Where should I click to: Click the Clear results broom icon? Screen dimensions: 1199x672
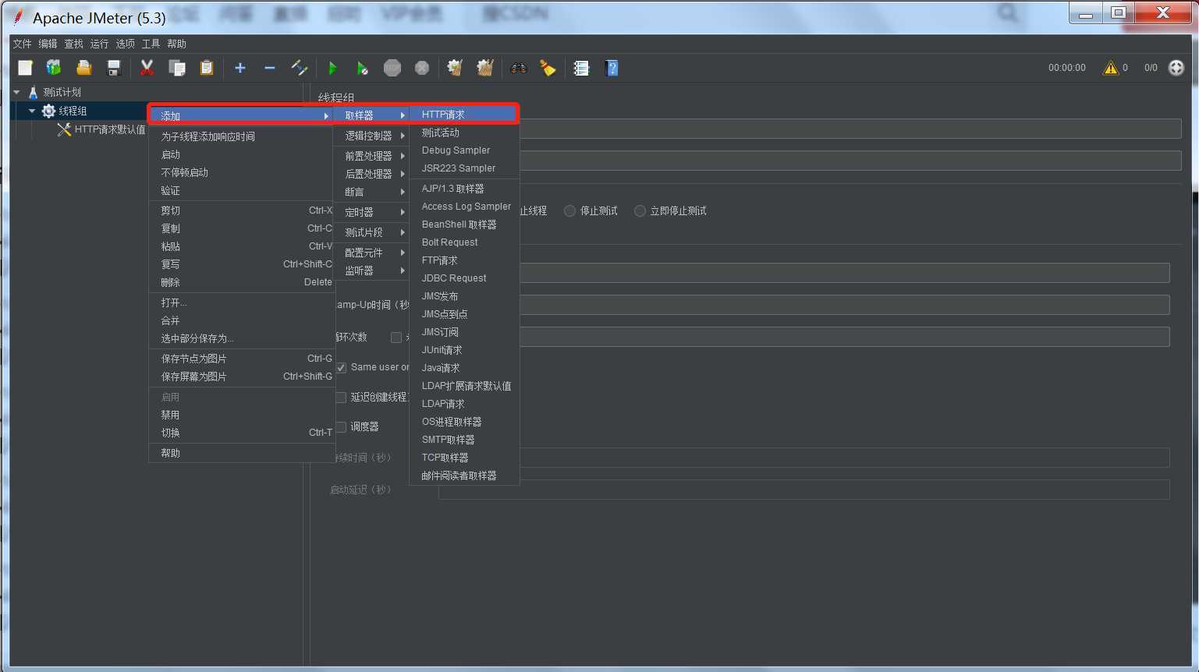[456, 69]
